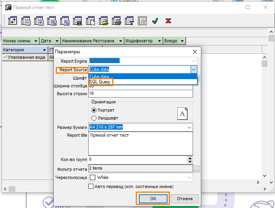Click the red X cancel toolbar icon
Image resolution: width=275 pixels, height=208 pixels.
coord(168,21)
